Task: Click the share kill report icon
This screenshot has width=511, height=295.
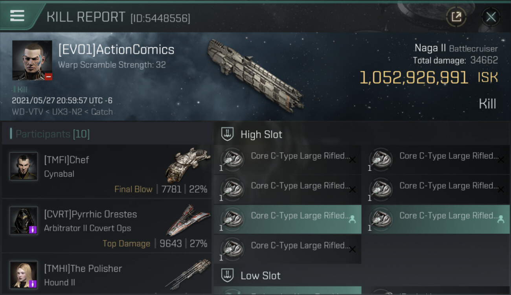Action: pos(456,17)
